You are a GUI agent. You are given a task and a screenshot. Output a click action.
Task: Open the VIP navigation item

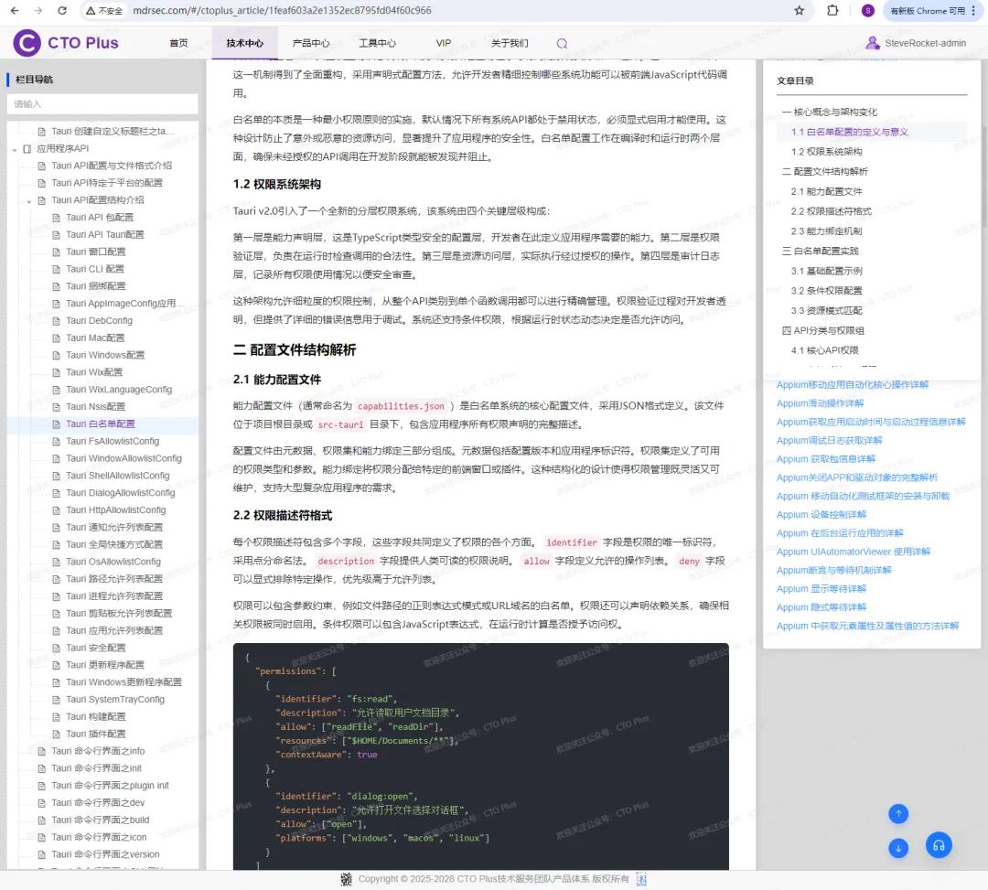coord(444,43)
